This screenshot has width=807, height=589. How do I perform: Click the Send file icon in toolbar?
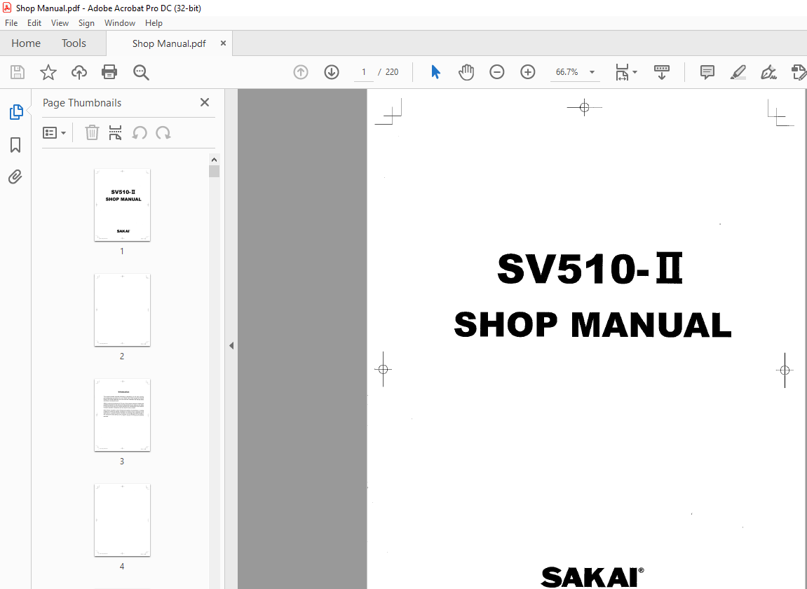[799, 72]
